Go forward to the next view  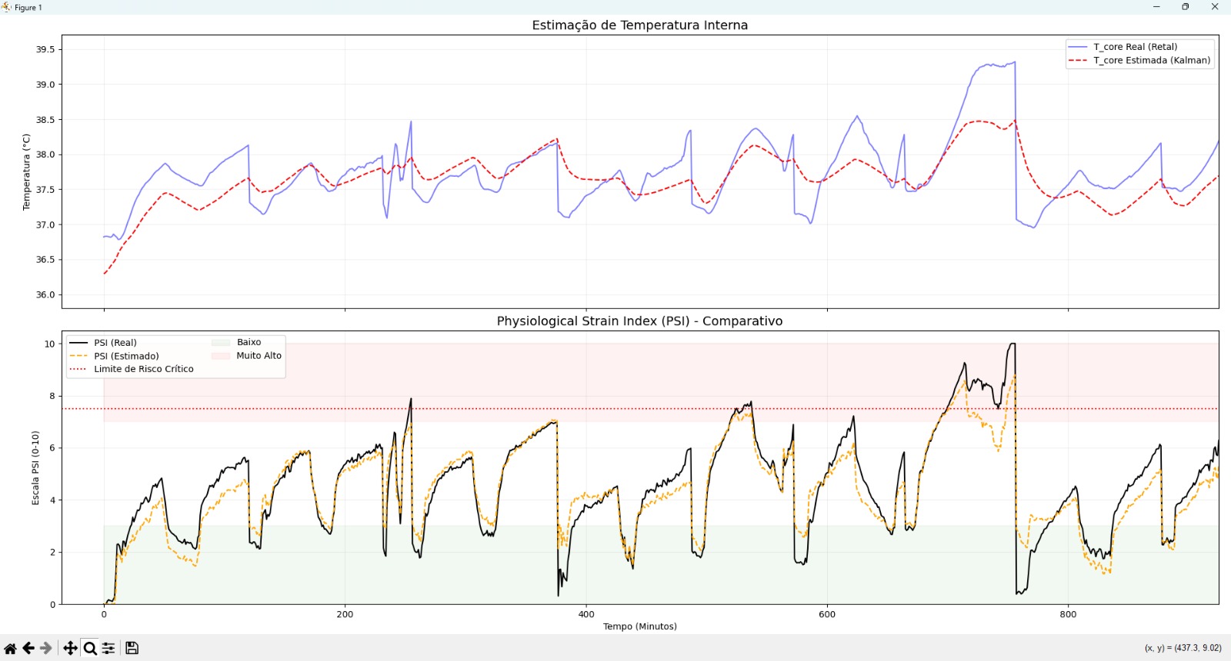click(46, 648)
